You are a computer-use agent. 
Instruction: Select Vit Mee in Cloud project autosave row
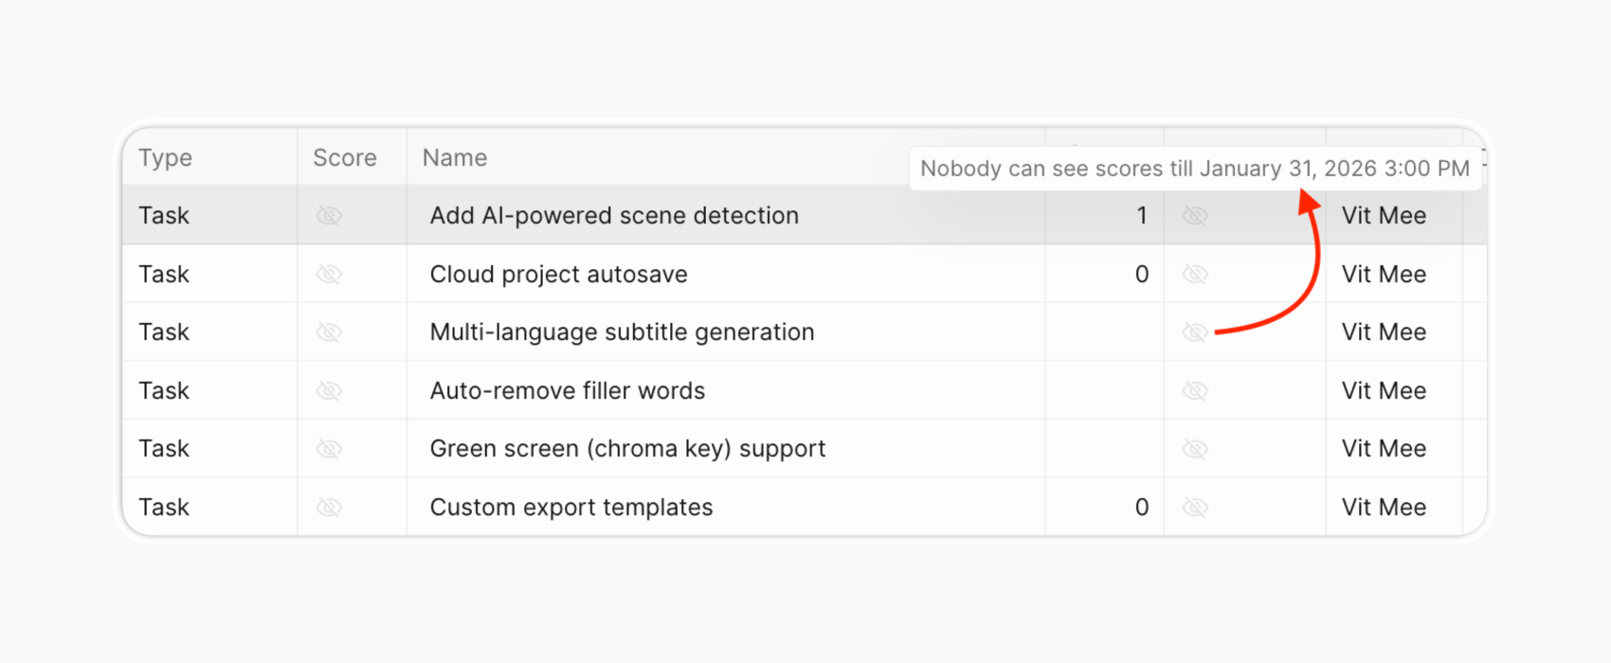pyautogui.click(x=1384, y=275)
